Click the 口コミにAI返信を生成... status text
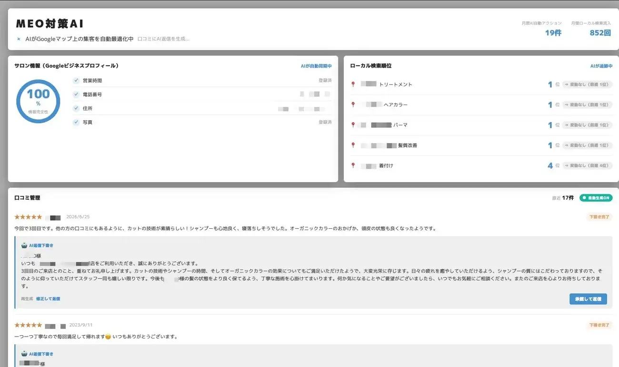This screenshot has height=367, width=619. coord(163,39)
